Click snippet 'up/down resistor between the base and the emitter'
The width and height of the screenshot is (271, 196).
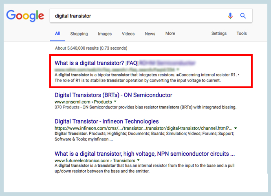click(102, 171)
